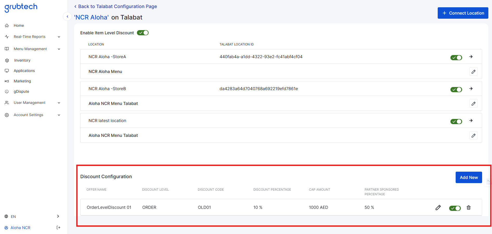Go to Home in sidebar

(x=19, y=25)
